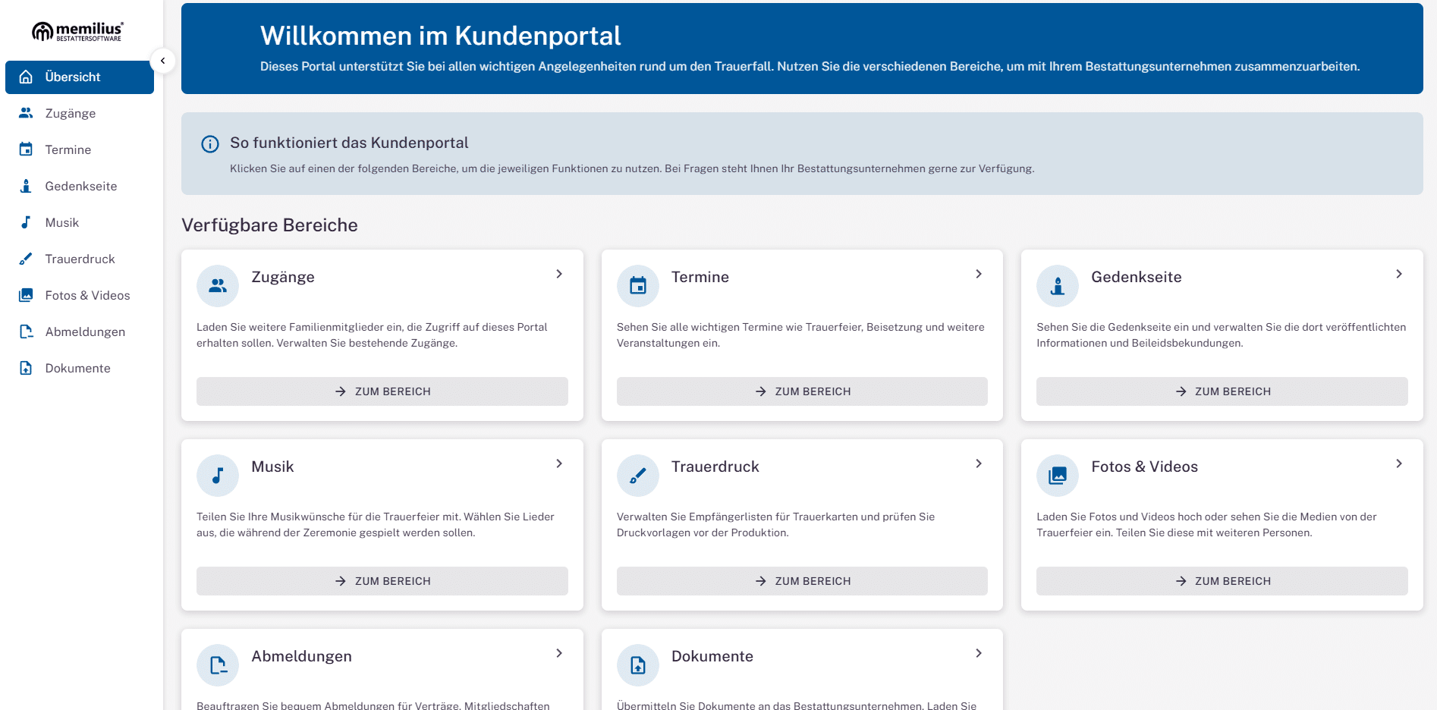1437x710 pixels.
Task: Click the people icon on Zugänge card
Action: coord(218,286)
